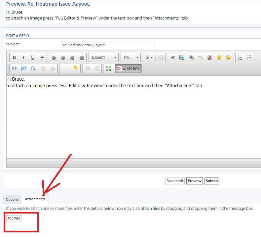Insert an image into the post
Image resolution: width=261 pixels, height=237 pixels.
pos(182,58)
